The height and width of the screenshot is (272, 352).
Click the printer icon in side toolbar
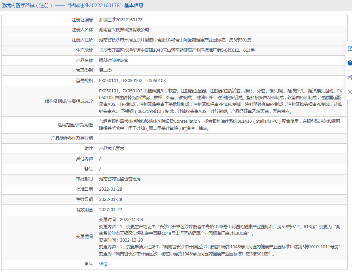point(350,77)
